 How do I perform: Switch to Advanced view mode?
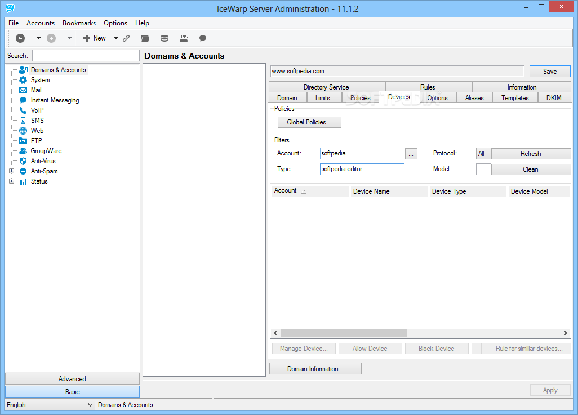pos(72,378)
